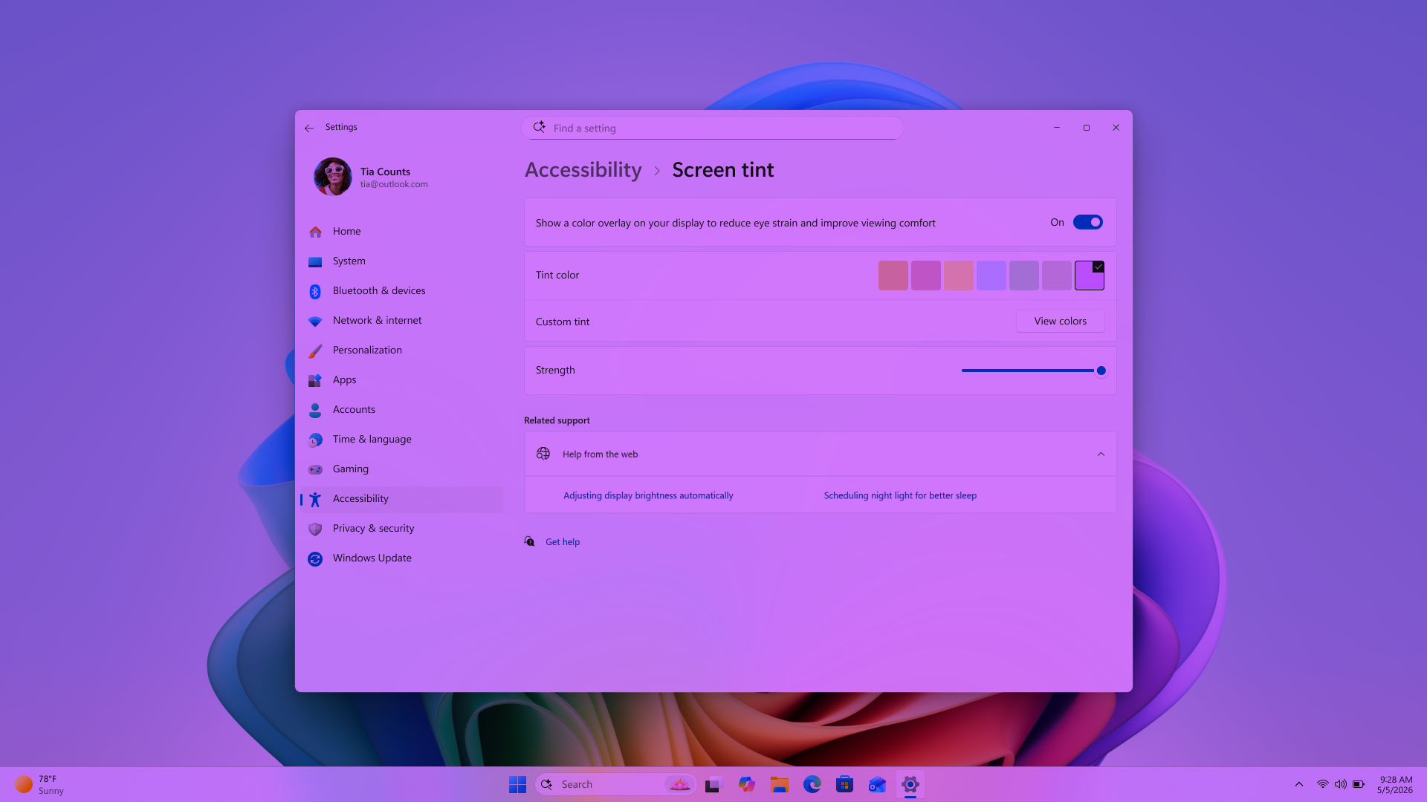Click the Wi-Fi icon in system tray
1427x802 pixels.
pyautogui.click(x=1322, y=784)
